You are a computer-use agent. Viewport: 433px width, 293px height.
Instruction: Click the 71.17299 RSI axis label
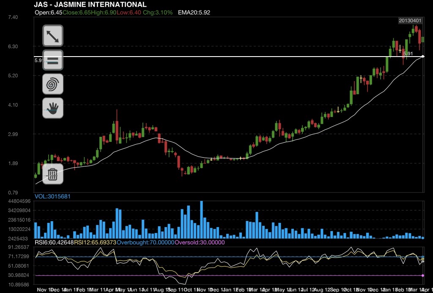[x=19, y=257]
